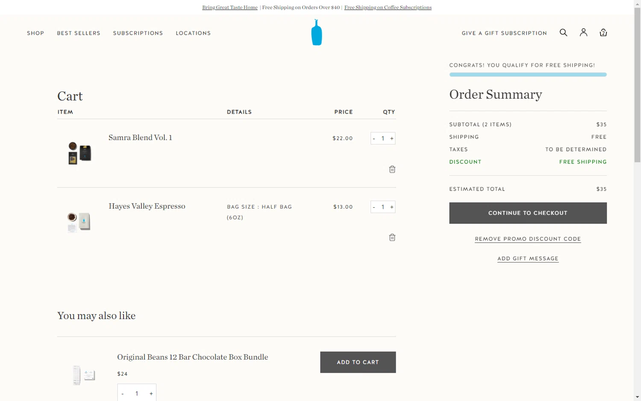The image size is (641, 401).
Task: Select Give a Gift Subscription
Action: pyautogui.click(x=504, y=33)
